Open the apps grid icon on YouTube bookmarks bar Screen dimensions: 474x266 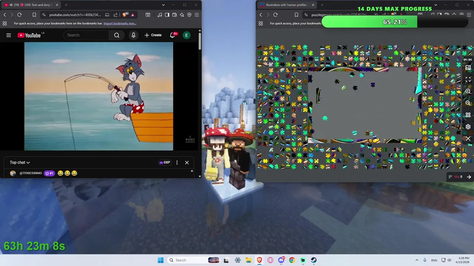pos(4,23)
